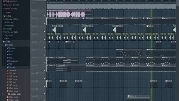179x101 pixels.
Task: Mute Track 5 using its green light
Action: [x=44, y=39]
